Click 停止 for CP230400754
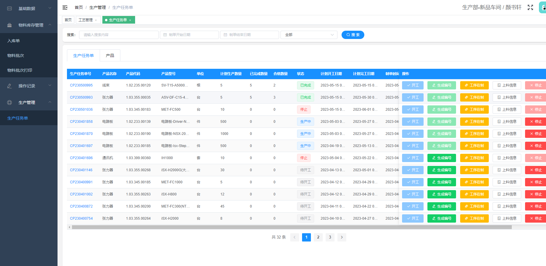Viewport: 546px width, 266px height. point(536,218)
